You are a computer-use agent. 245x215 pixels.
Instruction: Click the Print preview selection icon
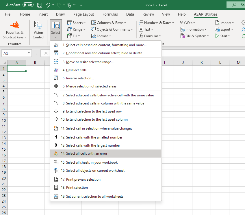(x=56, y=180)
